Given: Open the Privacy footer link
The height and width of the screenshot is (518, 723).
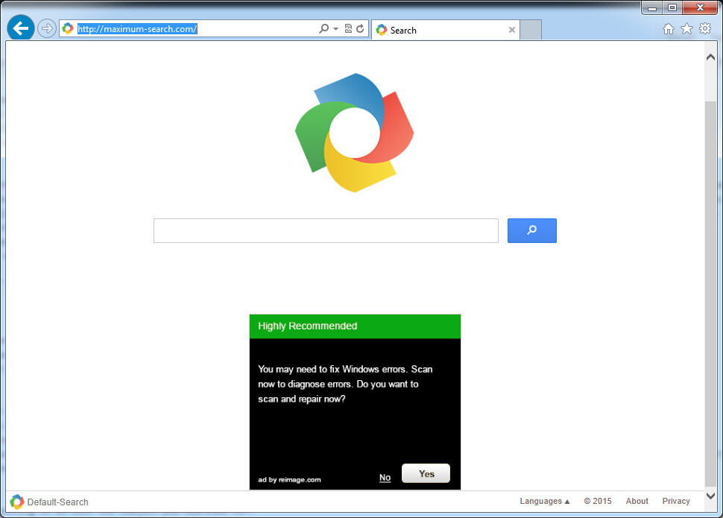Looking at the screenshot, I should [x=676, y=501].
